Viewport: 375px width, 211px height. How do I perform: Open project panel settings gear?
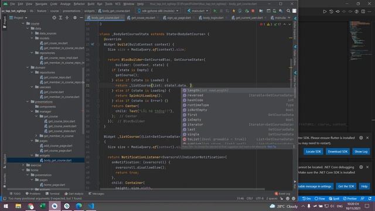tap(75, 18)
